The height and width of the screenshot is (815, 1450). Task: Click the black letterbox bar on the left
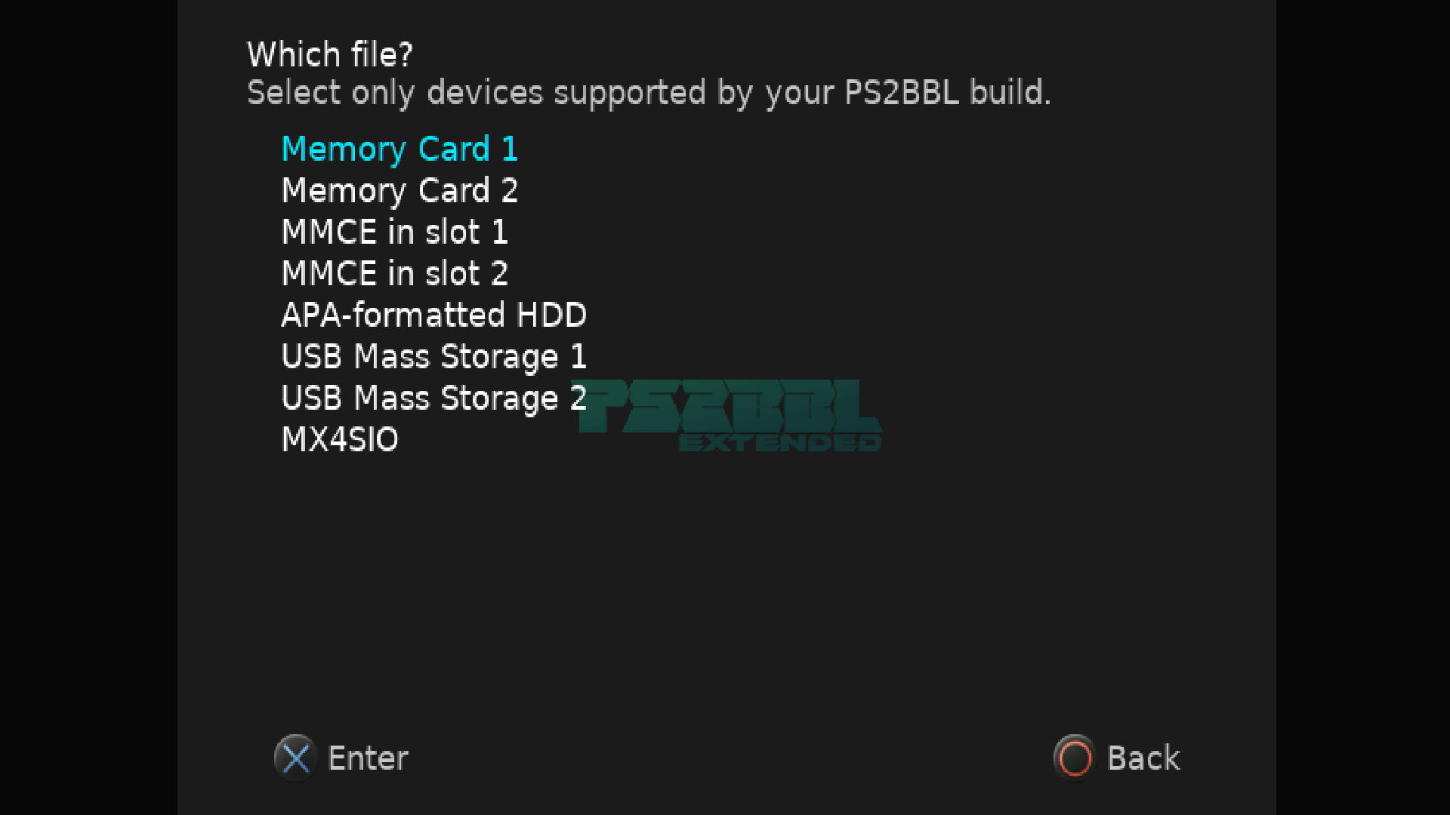click(88, 407)
